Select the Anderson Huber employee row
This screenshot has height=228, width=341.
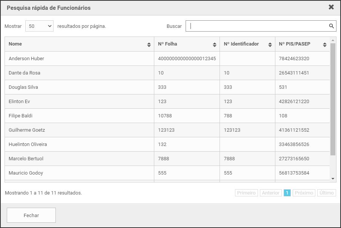[26, 59]
